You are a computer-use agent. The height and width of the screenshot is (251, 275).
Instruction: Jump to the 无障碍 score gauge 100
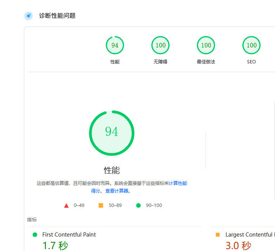tap(160, 45)
